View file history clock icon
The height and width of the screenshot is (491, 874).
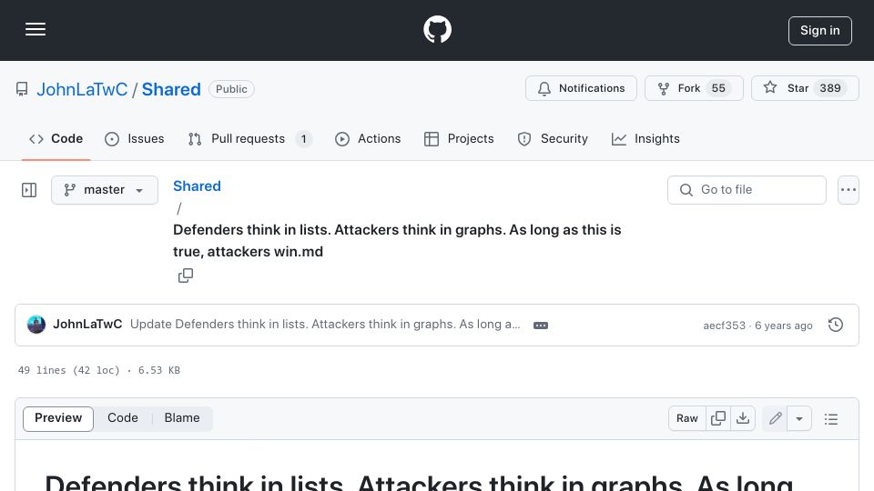(835, 326)
